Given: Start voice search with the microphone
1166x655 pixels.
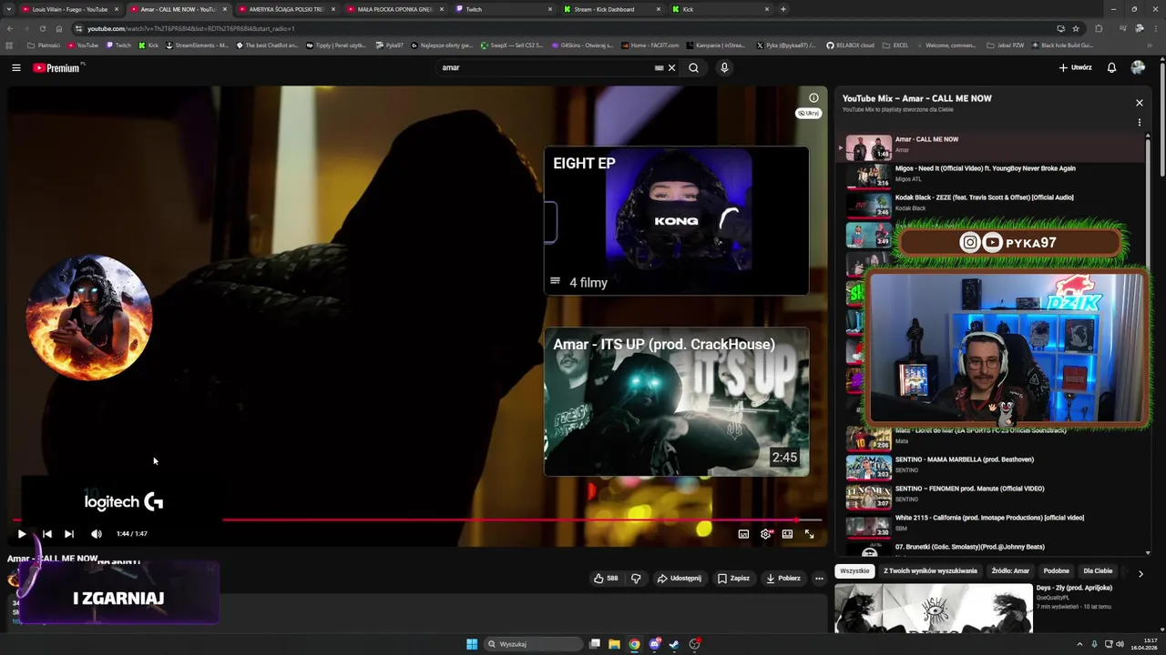Looking at the screenshot, I should pyautogui.click(x=724, y=67).
